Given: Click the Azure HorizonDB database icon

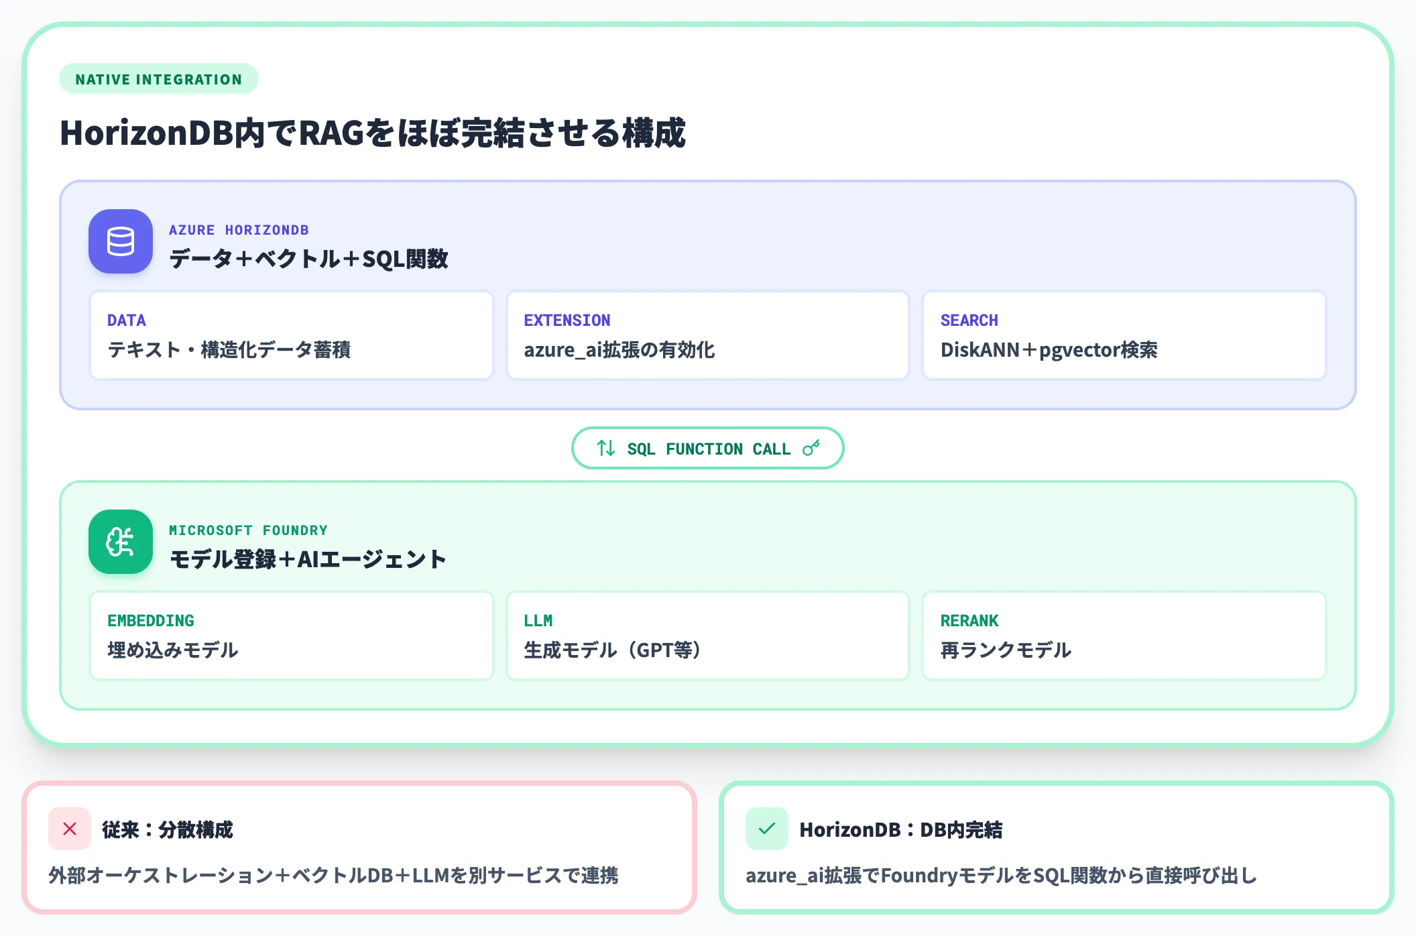Looking at the screenshot, I should pos(121,241).
